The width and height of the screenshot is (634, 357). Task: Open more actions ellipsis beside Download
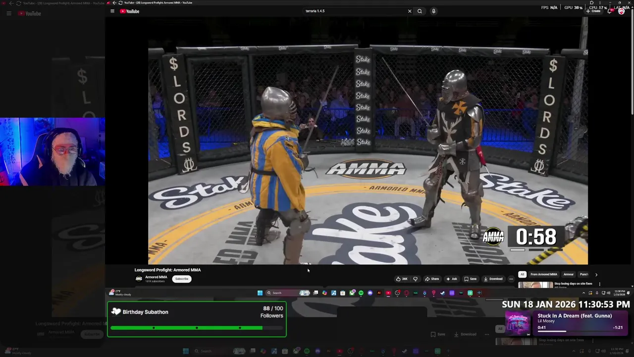511,279
